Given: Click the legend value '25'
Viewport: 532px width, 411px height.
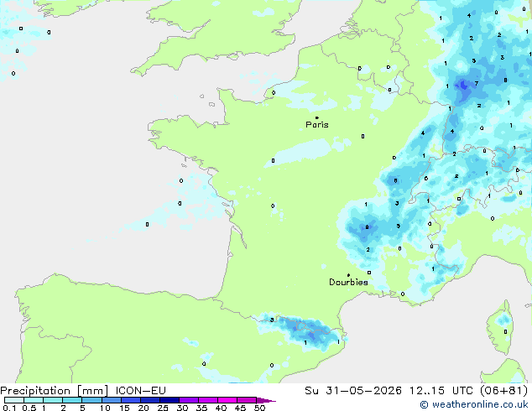Looking at the screenshot, I should [x=163, y=408].
